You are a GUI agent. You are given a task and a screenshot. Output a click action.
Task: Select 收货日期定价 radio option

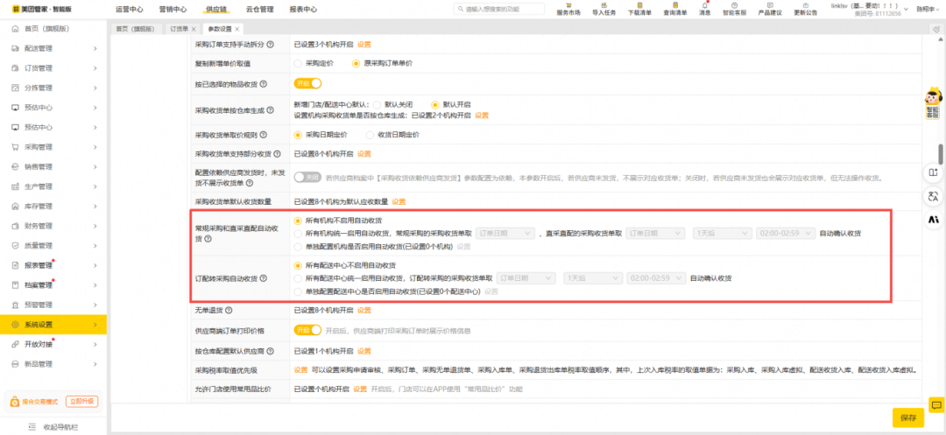coord(371,135)
